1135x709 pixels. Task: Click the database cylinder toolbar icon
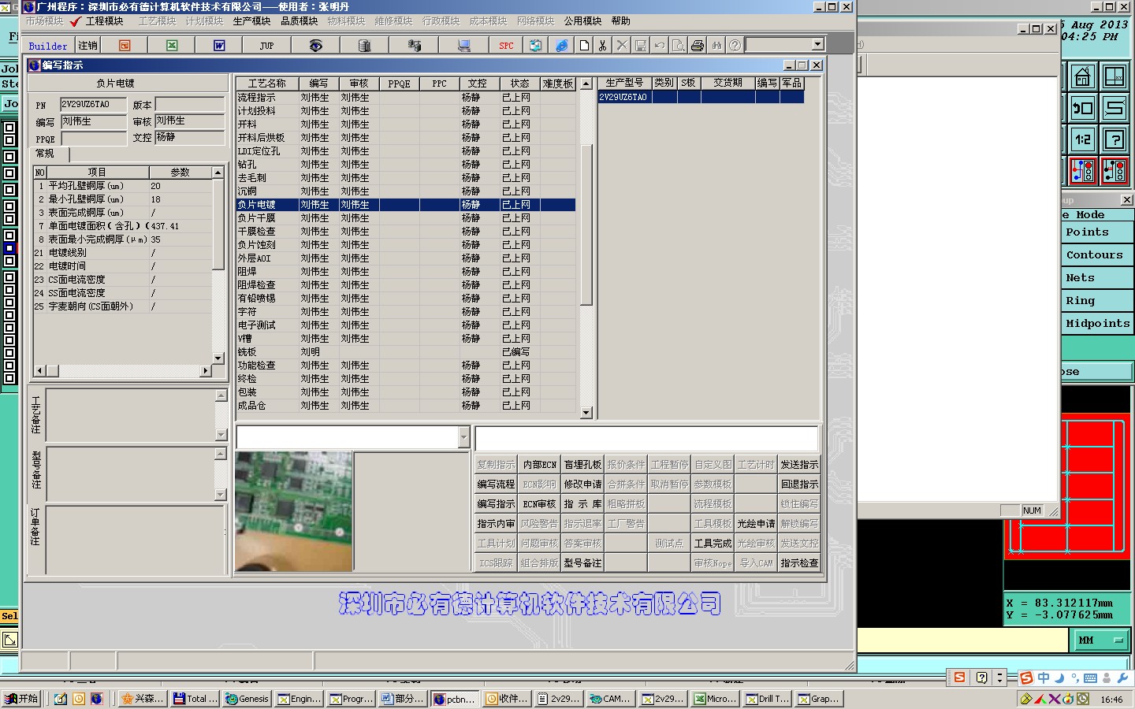(364, 46)
